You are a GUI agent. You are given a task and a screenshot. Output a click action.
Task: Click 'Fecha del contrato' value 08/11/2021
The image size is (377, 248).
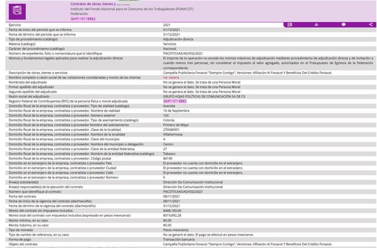point(171,196)
